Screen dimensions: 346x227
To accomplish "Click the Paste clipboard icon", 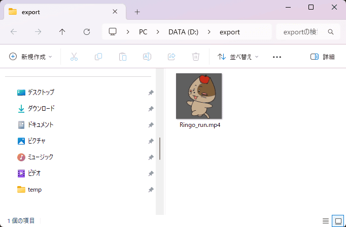I will [x=123, y=57].
